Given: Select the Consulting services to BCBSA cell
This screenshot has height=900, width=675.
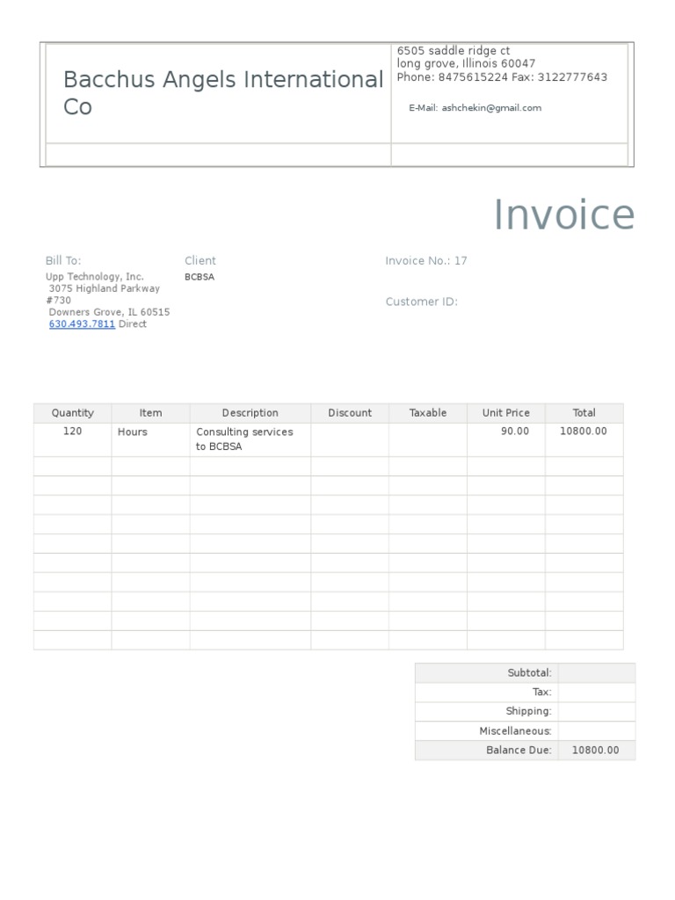Looking at the screenshot, I should pos(250,439).
